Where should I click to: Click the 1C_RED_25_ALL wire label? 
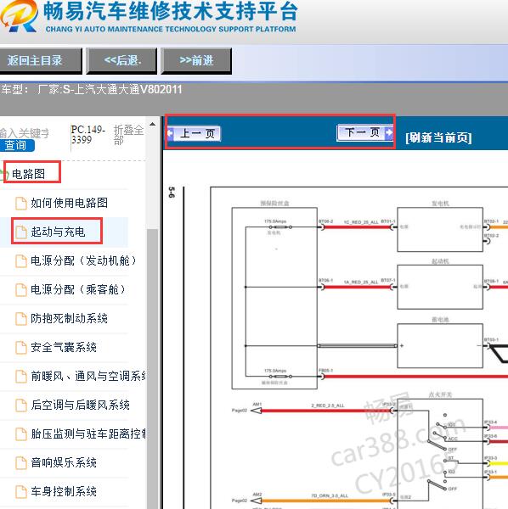click(x=361, y=222)
